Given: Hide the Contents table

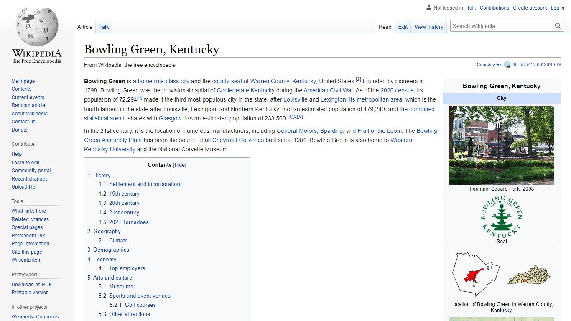Looking at the screenshot, I should (x=180, y=165).
